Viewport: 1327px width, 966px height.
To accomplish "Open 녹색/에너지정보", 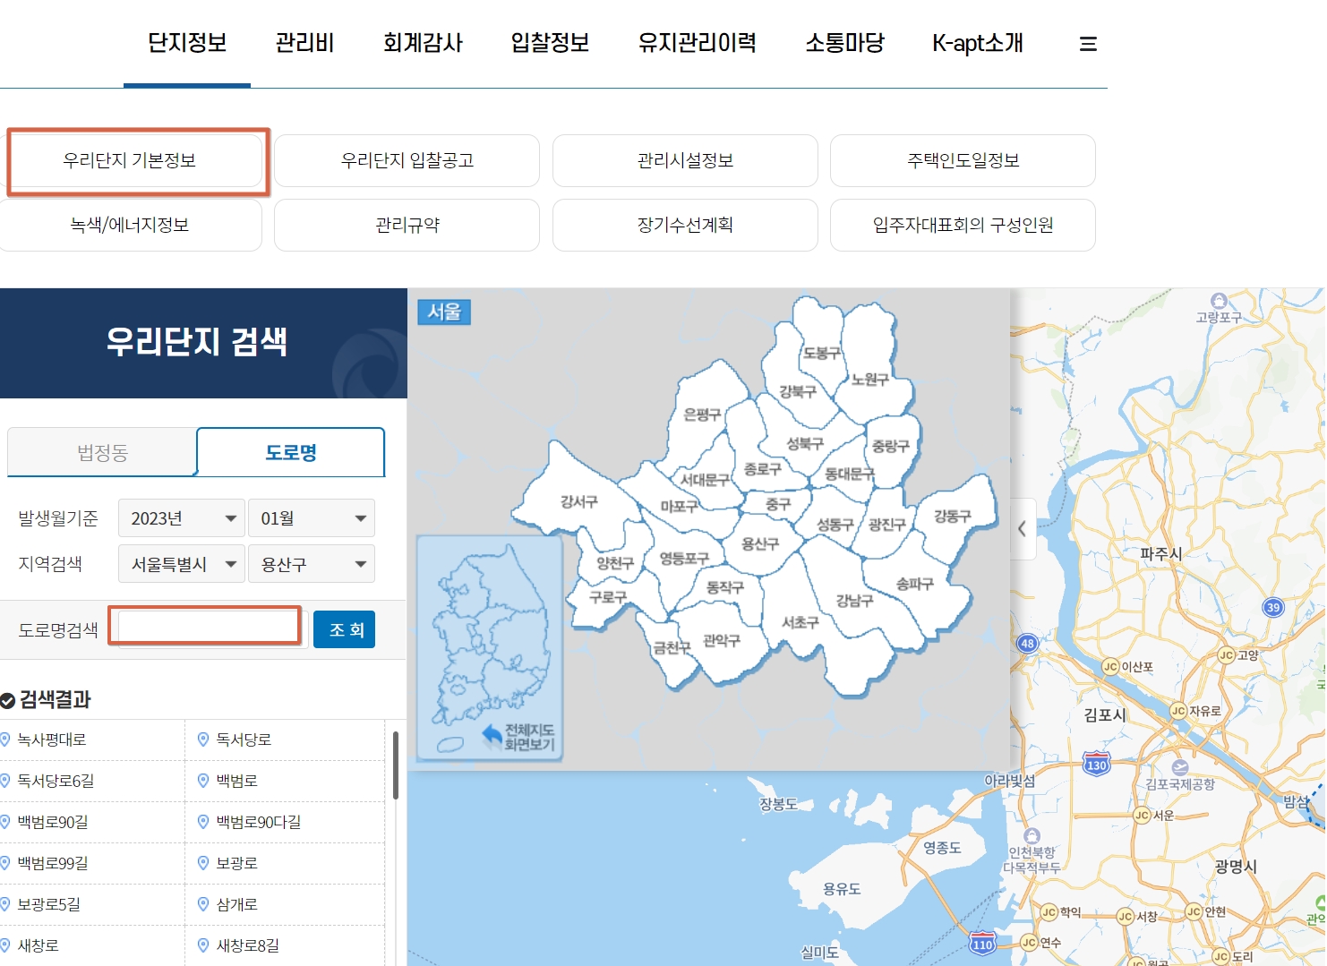I will click(131, 225).
